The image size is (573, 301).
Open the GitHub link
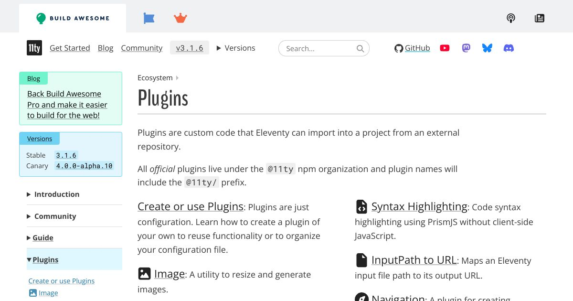(417, 48)
